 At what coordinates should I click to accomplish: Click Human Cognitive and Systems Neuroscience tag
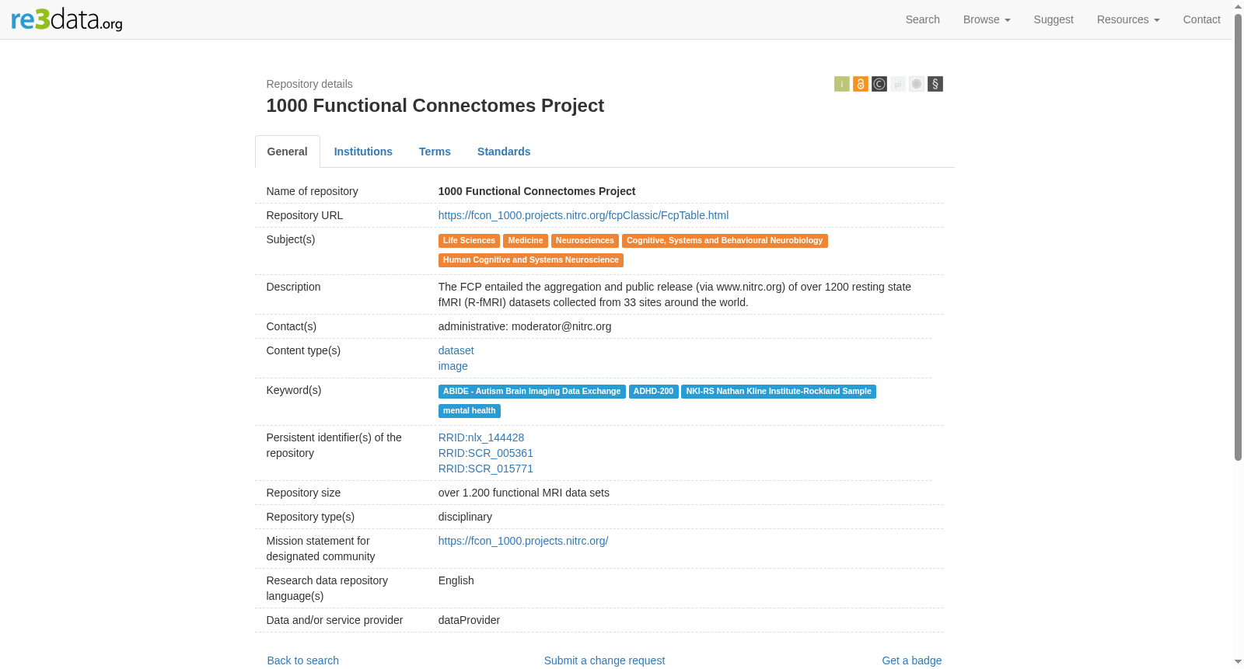[531, 260]
